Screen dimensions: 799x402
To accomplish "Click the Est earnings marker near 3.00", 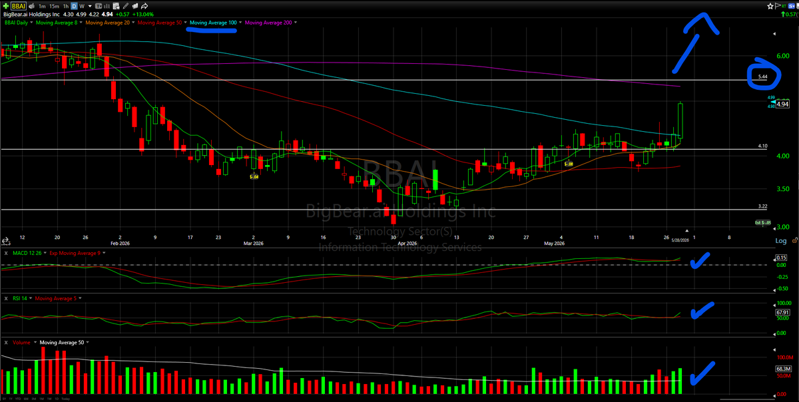I will [763, 222].
